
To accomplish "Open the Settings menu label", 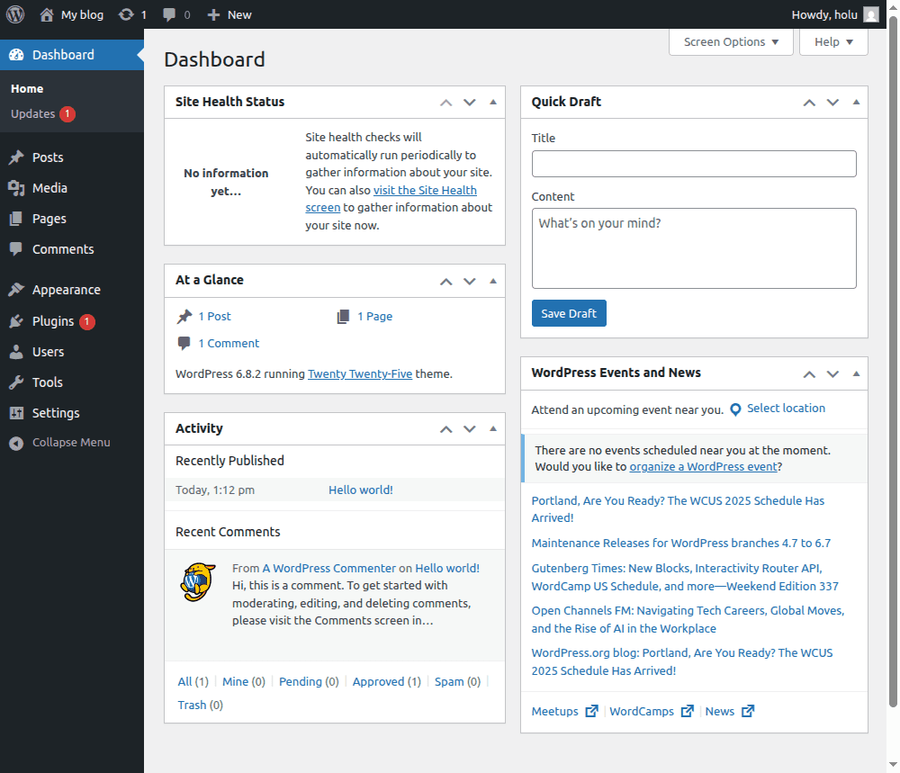I will tap(56, 413).
